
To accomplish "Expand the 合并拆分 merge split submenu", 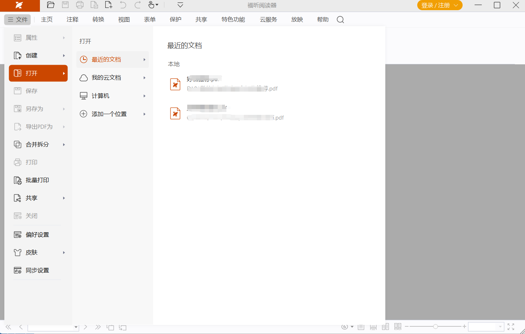I will pyautogui.click(x=38, y=145).
